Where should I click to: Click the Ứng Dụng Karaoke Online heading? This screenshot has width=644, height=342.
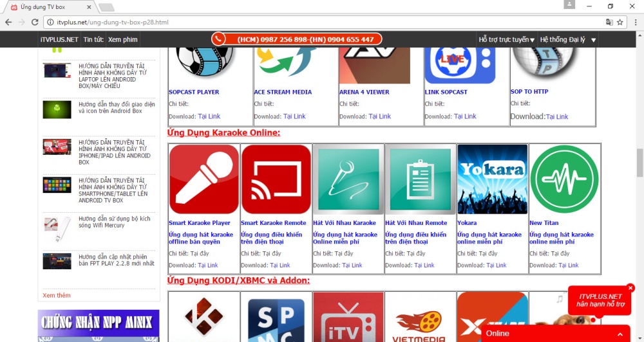[x=223, y=132]
